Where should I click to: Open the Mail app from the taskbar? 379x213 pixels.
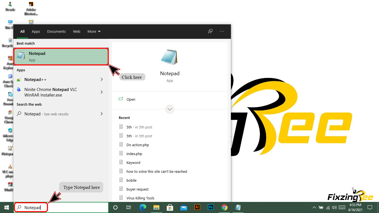[184, 207]
